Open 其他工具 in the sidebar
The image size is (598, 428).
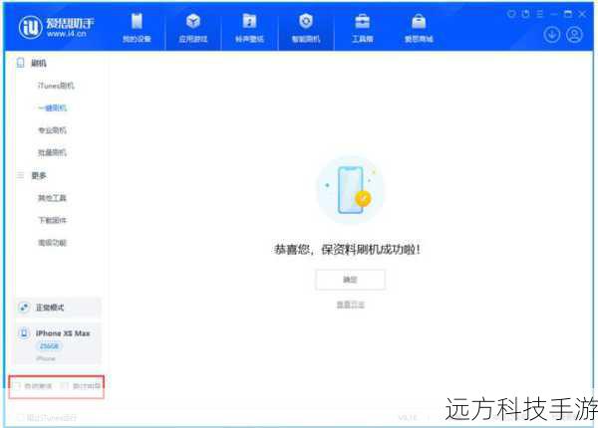[52, 198]
